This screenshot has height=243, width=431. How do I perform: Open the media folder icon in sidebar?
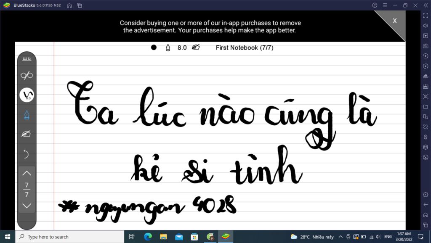[426, 106]
